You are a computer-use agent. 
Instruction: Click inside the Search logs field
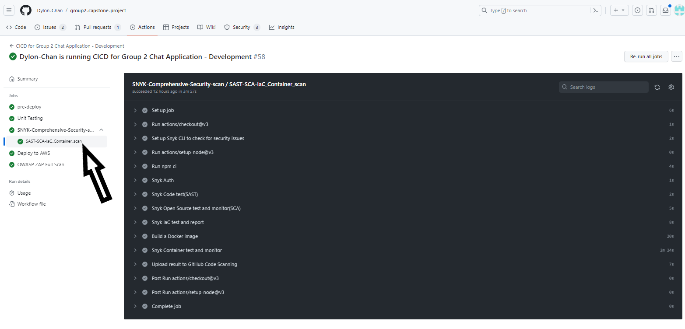[x=603, y=87]
